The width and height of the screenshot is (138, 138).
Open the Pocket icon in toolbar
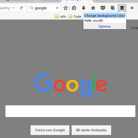103,8
